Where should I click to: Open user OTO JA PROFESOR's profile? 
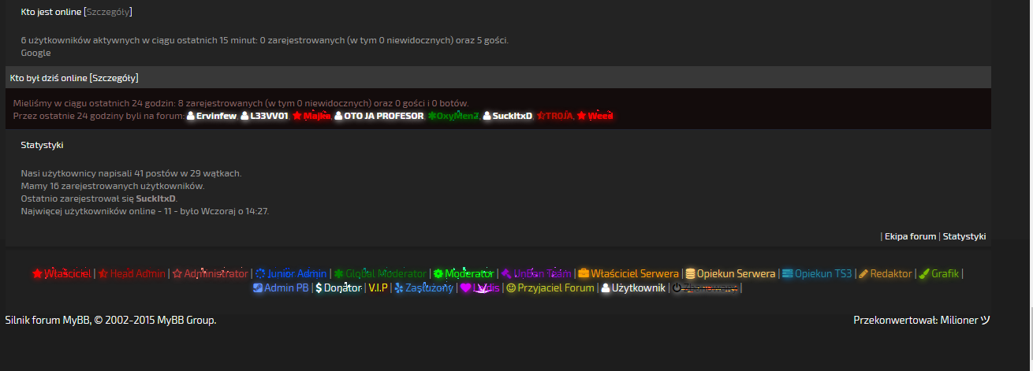[x=383, y=116]
